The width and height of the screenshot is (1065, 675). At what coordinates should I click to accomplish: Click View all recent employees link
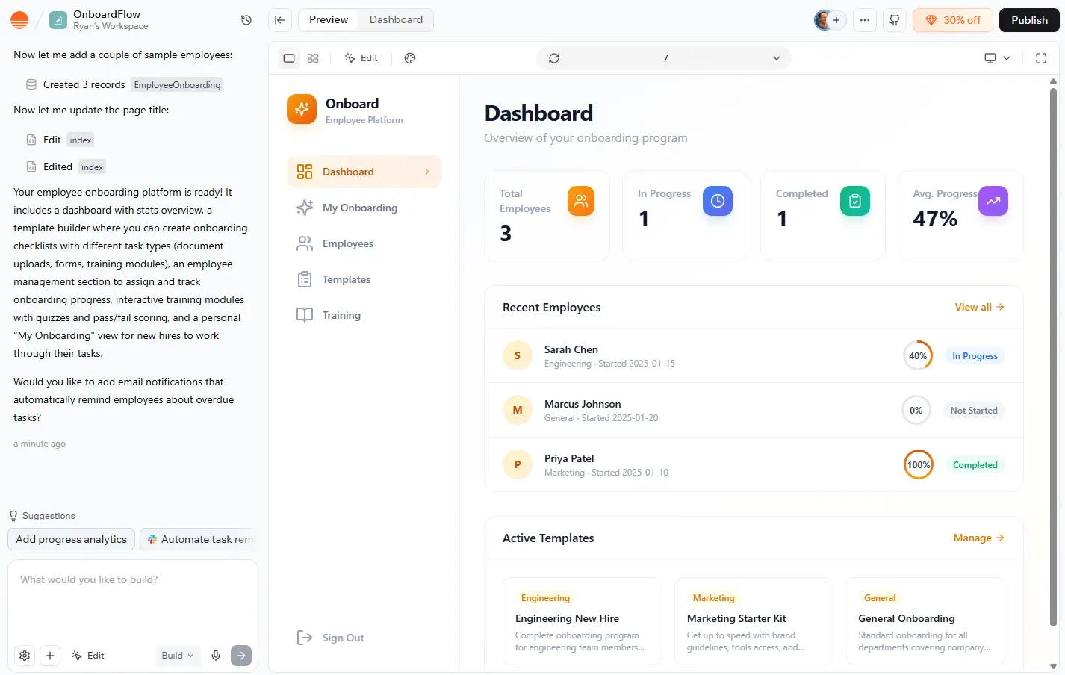(979, 307)
